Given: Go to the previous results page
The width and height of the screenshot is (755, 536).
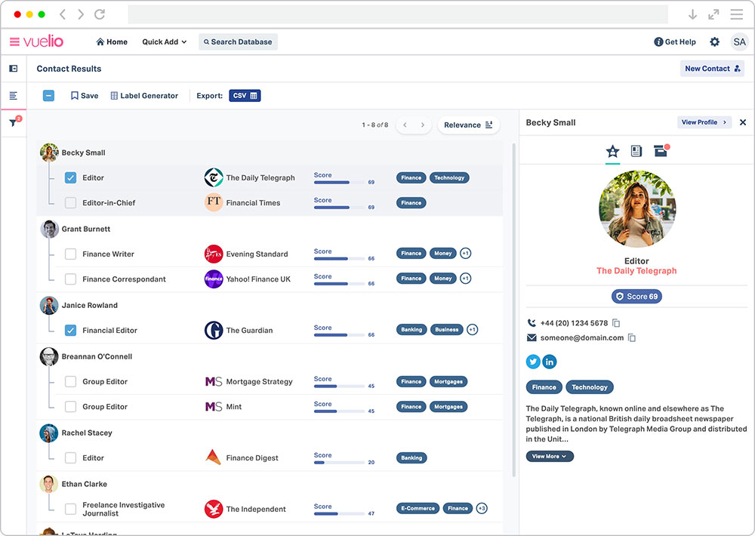Looking at the screenshot, I should pyautogui.click(x=405, y=125).
